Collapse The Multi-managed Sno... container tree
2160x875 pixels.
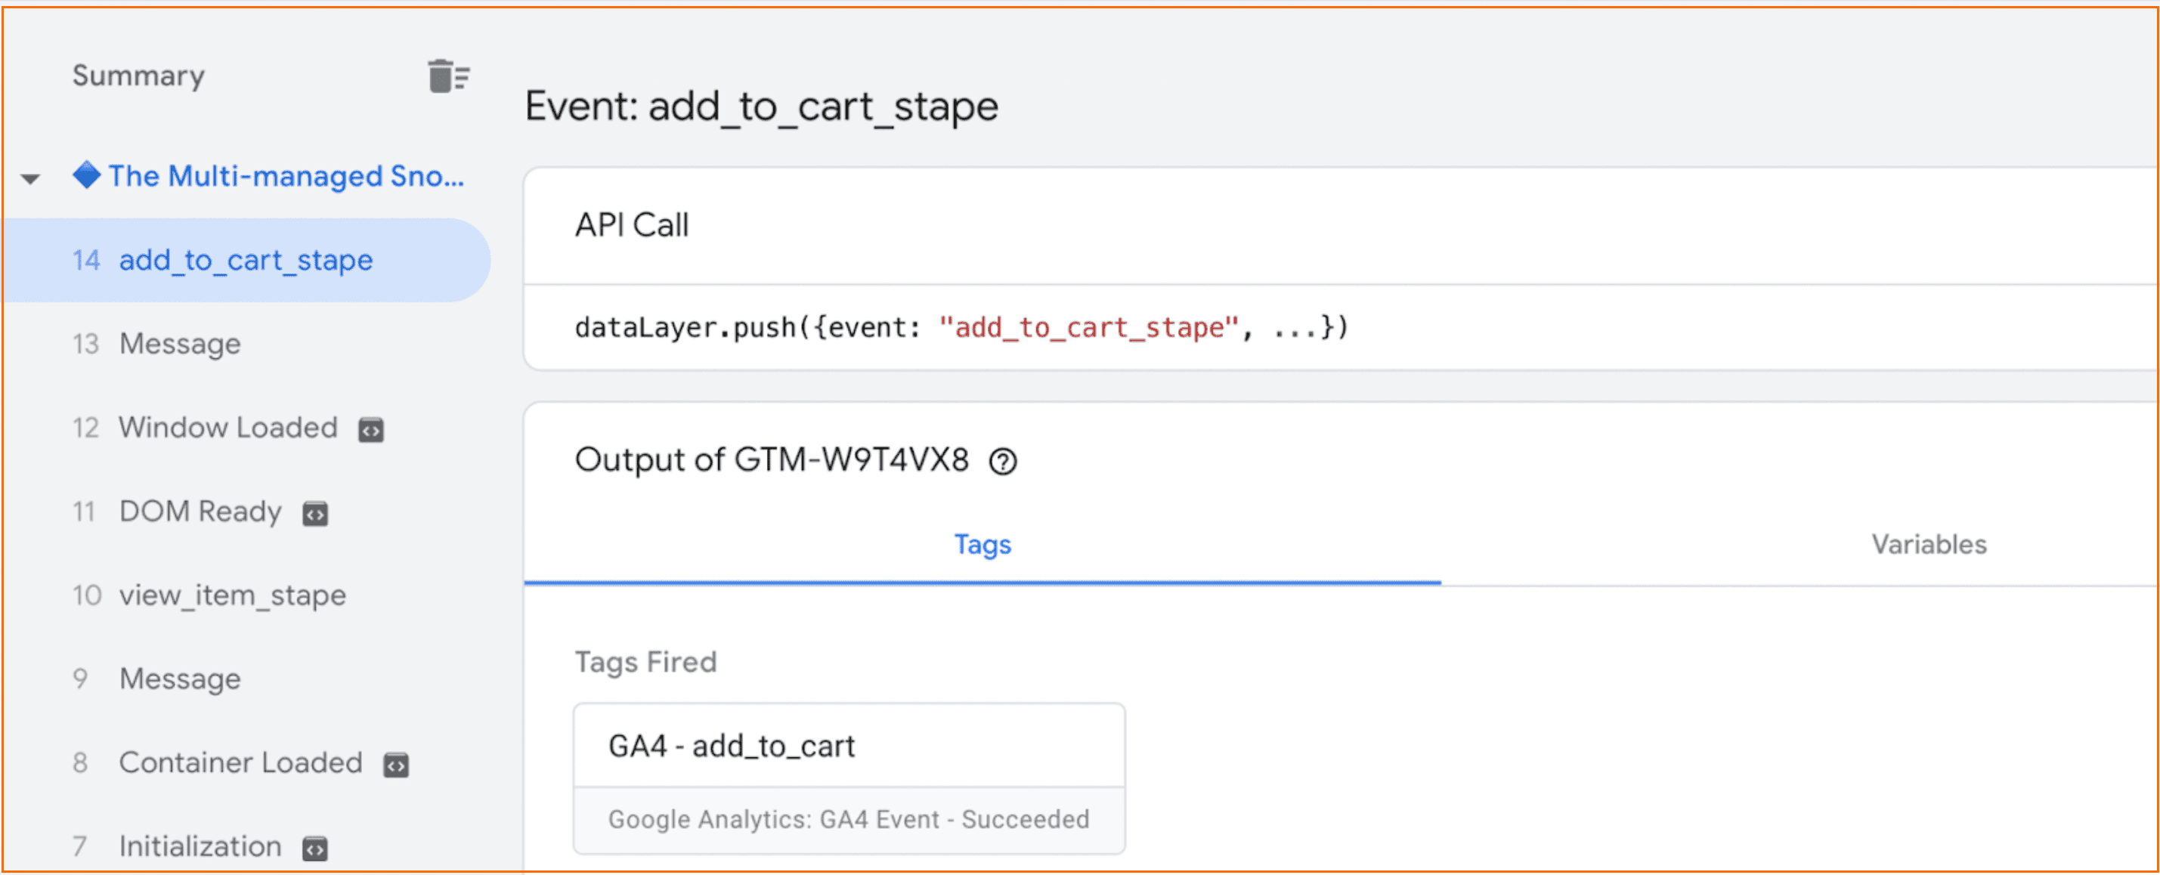tap(31, 178)
